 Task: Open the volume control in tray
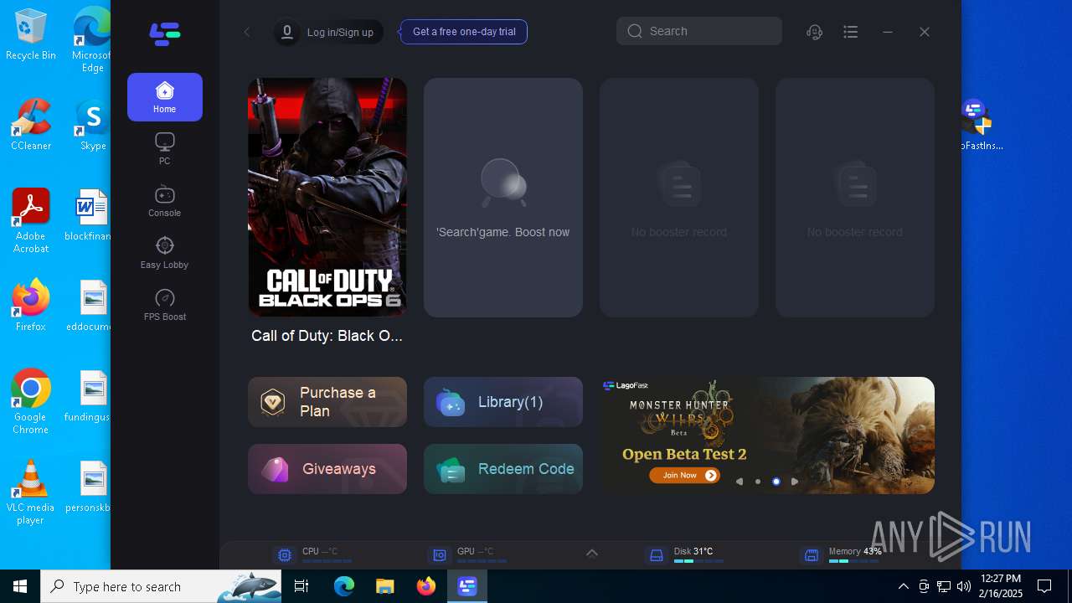coord(963,586)
